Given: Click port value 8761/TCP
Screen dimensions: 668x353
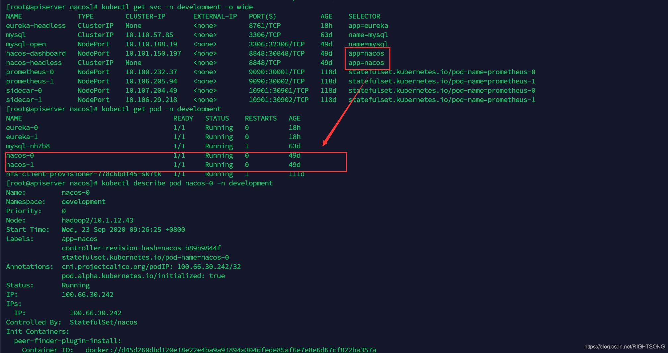Looking at the screenshot, I should pyautogui.click(x=265, y=25).
